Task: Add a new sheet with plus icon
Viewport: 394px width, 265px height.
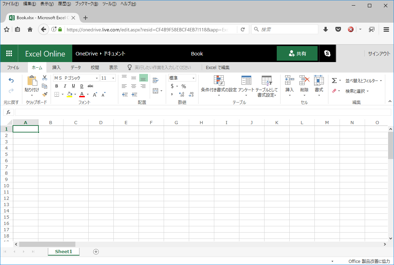Action: [96, 252]
